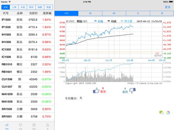
Task: Tap the 代号 column header
Action: pyautogui.click(x=6, y=13)
